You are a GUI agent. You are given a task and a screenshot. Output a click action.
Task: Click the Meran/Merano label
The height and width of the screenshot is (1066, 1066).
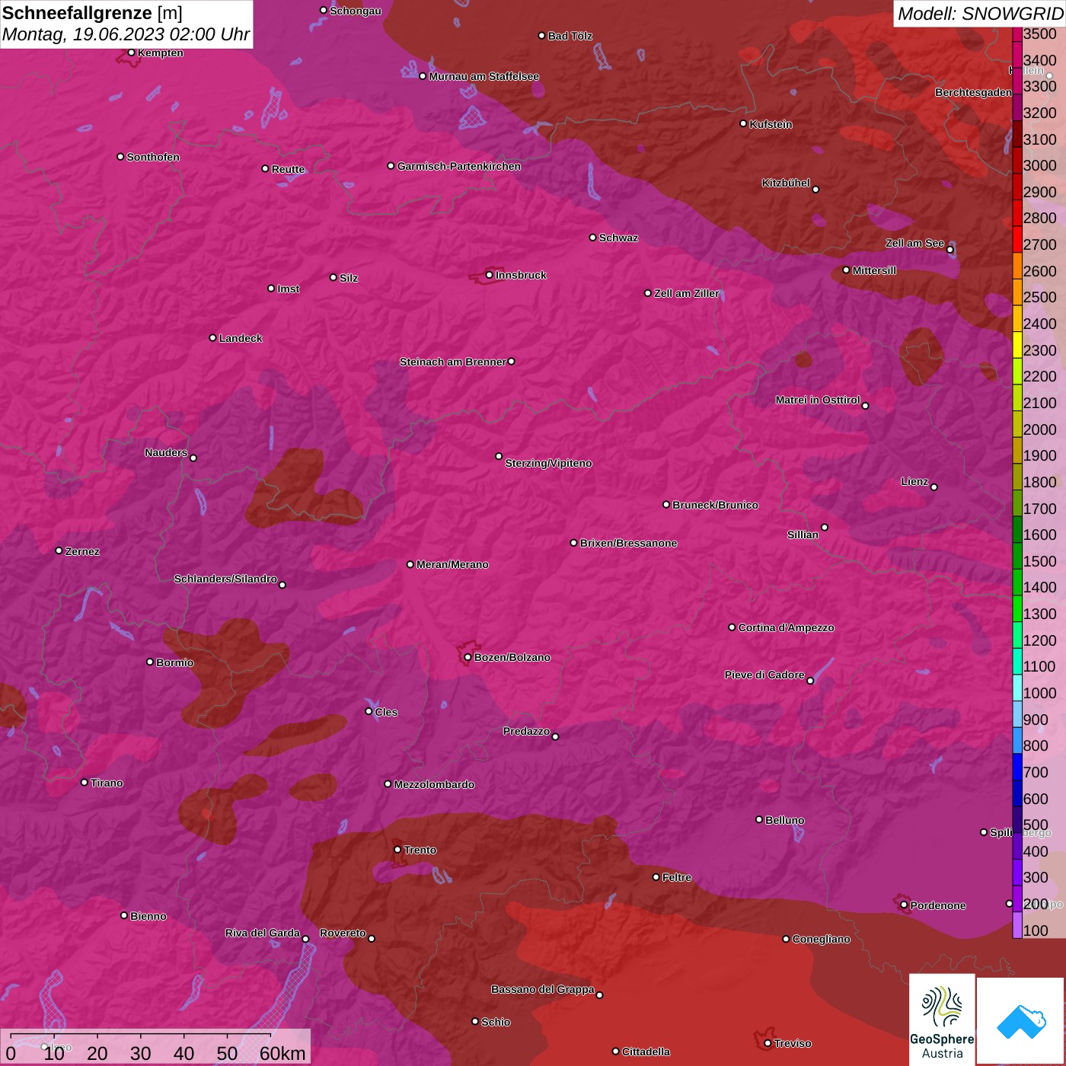pyautogui.click(x=452, y=564)
